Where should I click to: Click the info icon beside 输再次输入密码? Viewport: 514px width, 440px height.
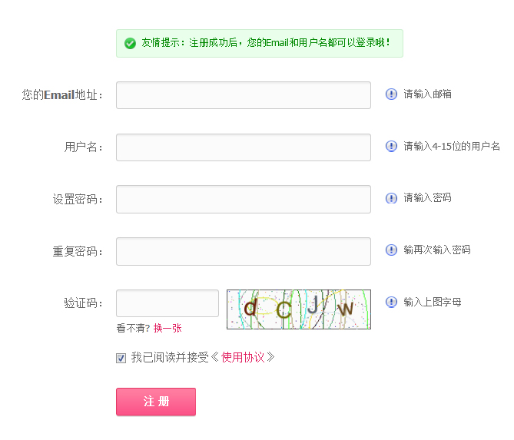pos(391,250)
